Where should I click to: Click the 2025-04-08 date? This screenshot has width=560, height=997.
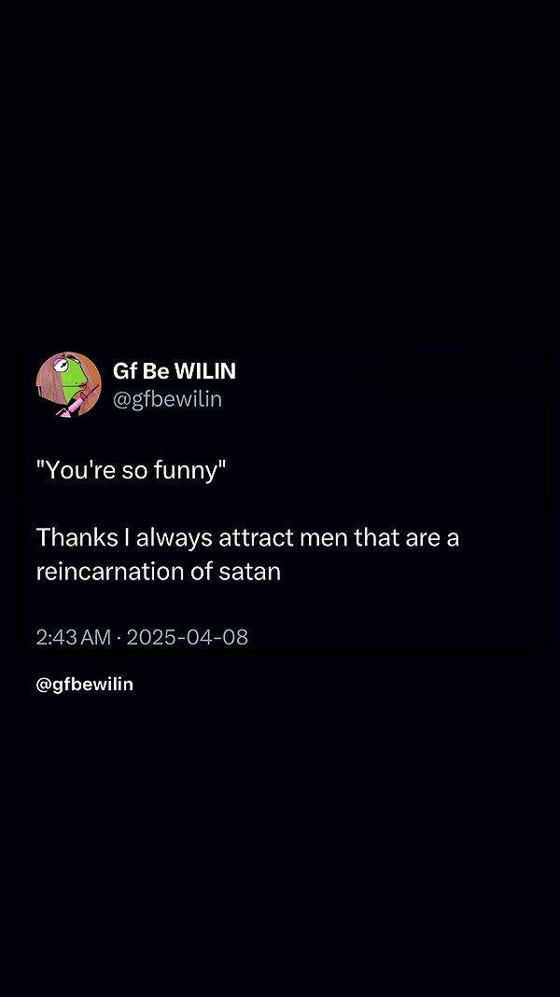coord(187,637)
